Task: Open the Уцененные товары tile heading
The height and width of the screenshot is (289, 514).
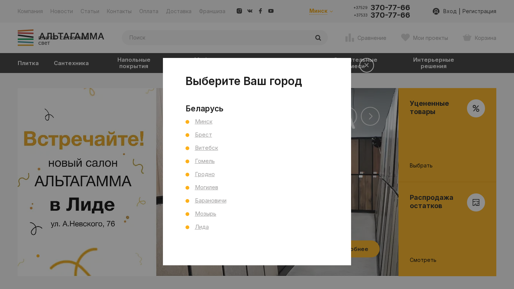Action: pyautogui.click(x=429, y=108)
